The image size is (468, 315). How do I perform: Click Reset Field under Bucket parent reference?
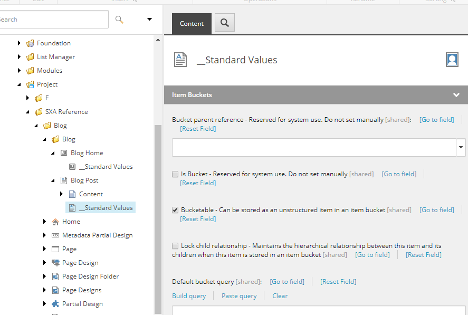[198, 129]
